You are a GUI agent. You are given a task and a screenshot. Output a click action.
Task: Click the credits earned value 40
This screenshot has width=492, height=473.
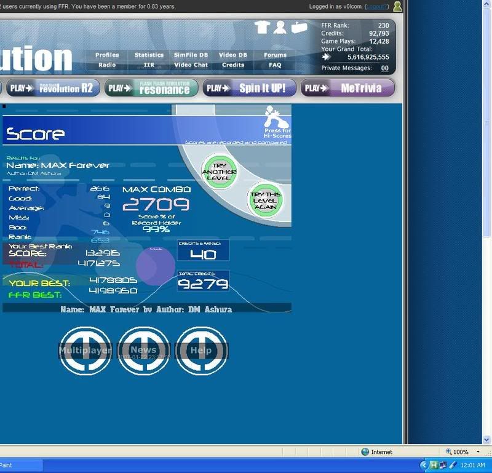[203, 254]
